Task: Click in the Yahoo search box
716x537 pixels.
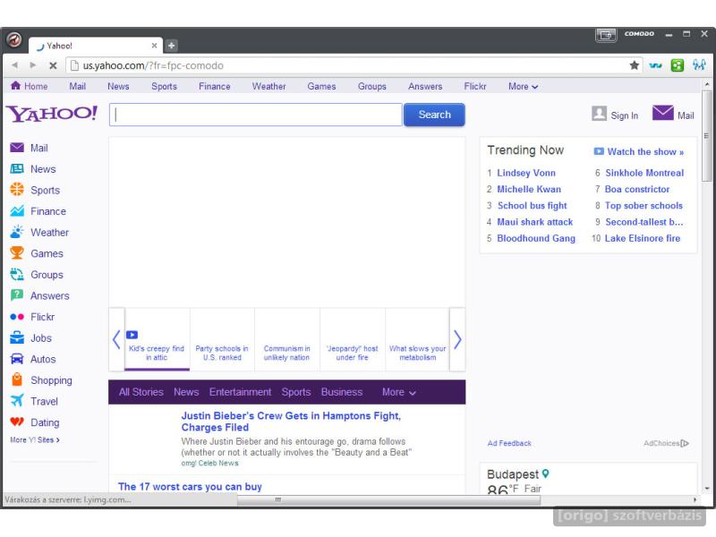Action: click(256, 115)
